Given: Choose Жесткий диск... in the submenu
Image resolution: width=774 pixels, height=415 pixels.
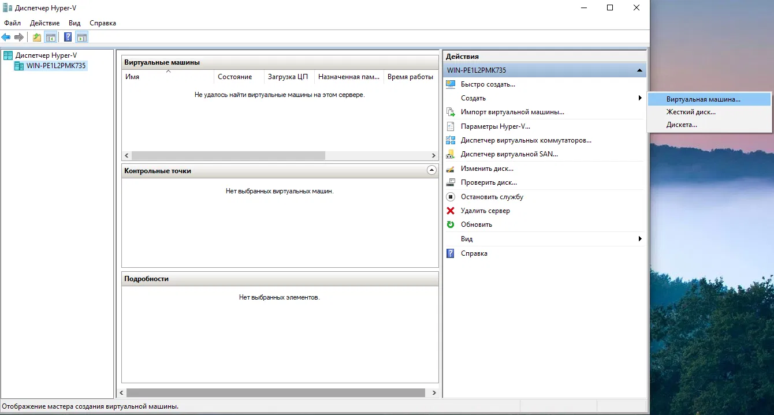Looking at the screenshot, I should pos(709,112).
